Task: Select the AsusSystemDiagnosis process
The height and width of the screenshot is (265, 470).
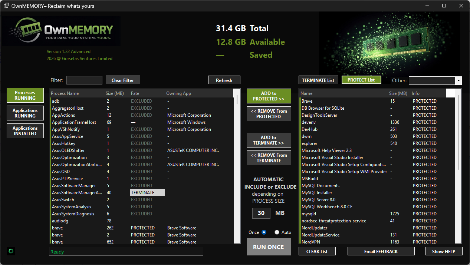Action: pos(142,214)
